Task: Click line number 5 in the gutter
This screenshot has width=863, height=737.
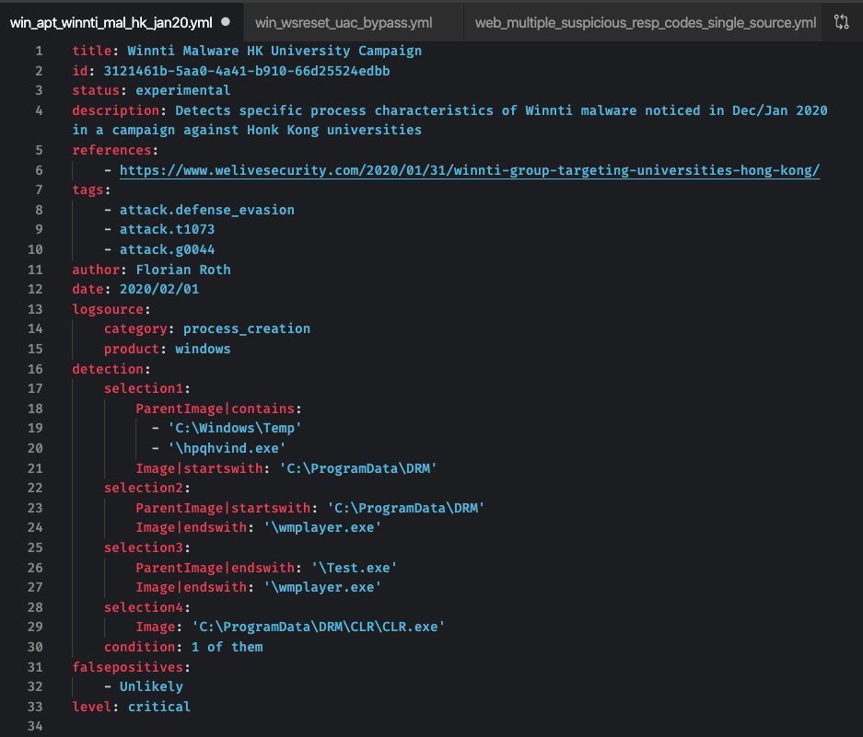Action: 39,150
